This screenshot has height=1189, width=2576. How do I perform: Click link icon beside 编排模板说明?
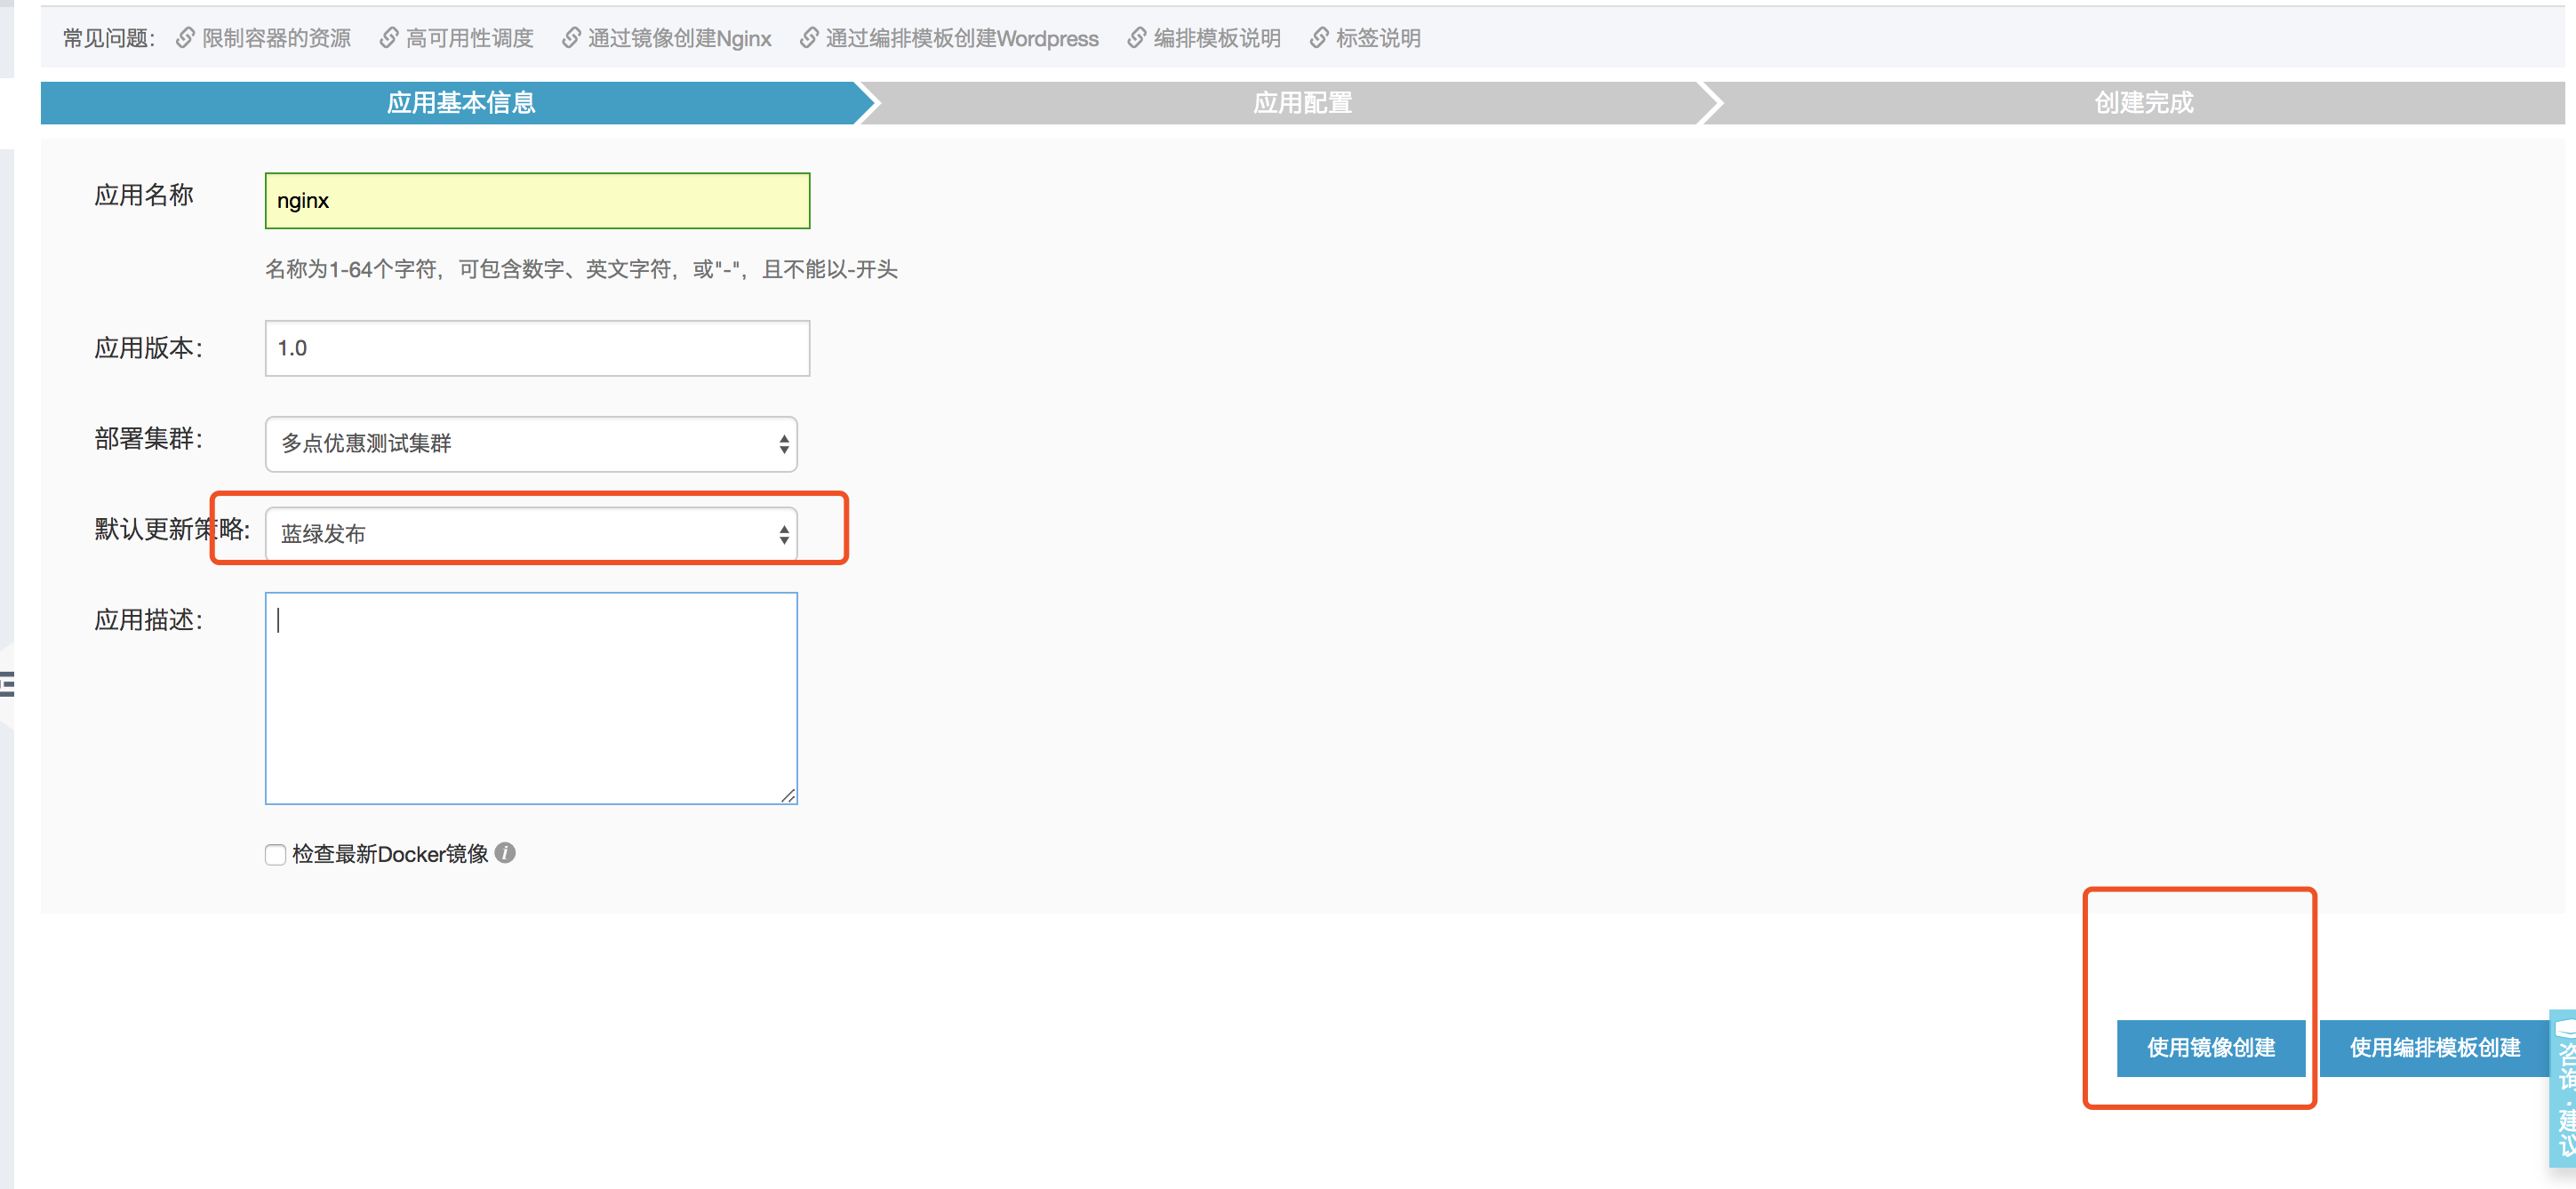[1137, 38]
